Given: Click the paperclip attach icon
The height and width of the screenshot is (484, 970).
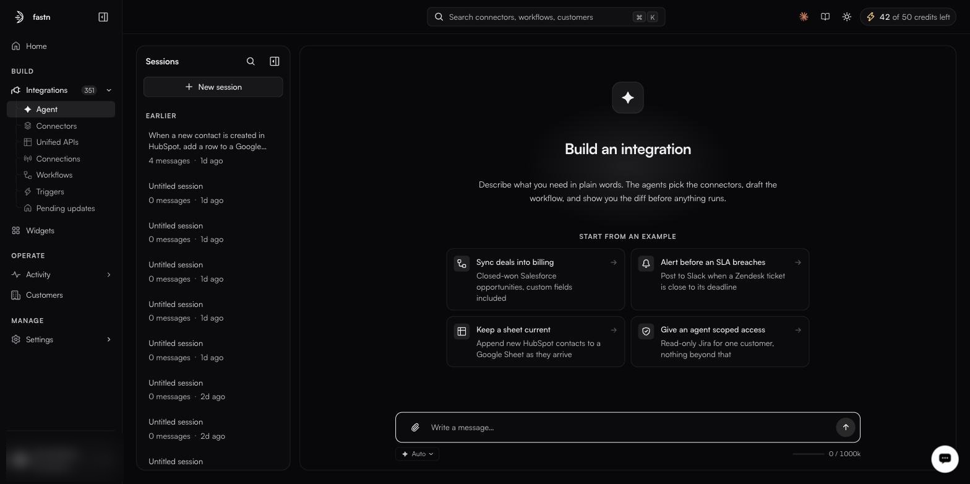Looking at the screenshot, I should pos(416,427).
